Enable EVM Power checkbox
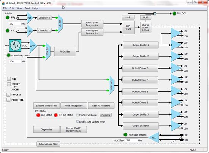 click(77, 115)
